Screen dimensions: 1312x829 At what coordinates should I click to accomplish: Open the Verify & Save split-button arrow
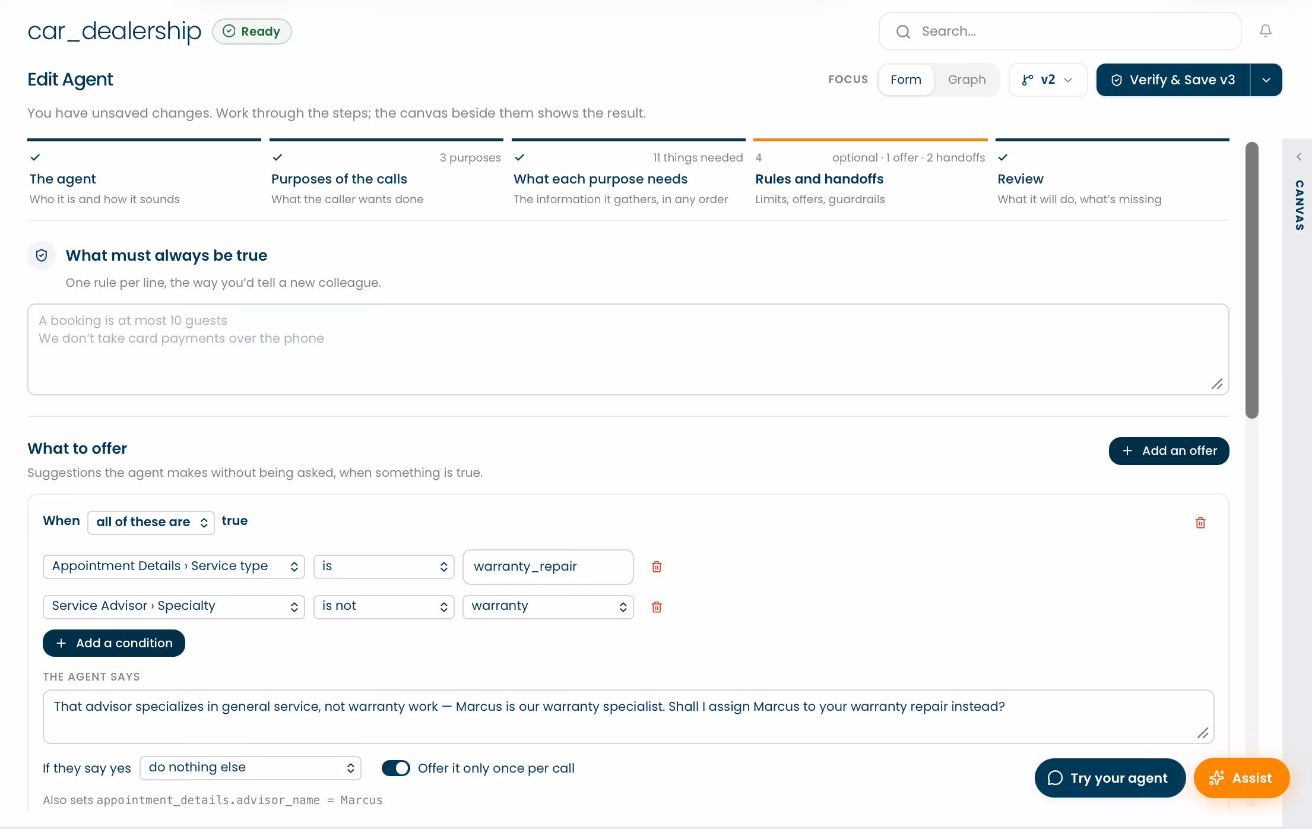point(1266,80)
